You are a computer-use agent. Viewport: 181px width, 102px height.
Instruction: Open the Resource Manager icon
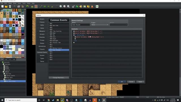pos(89,7)
